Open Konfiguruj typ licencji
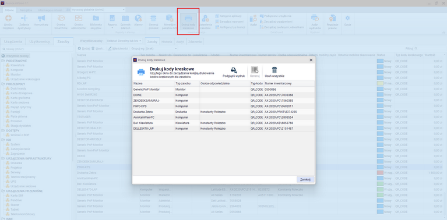 point(230,27)
